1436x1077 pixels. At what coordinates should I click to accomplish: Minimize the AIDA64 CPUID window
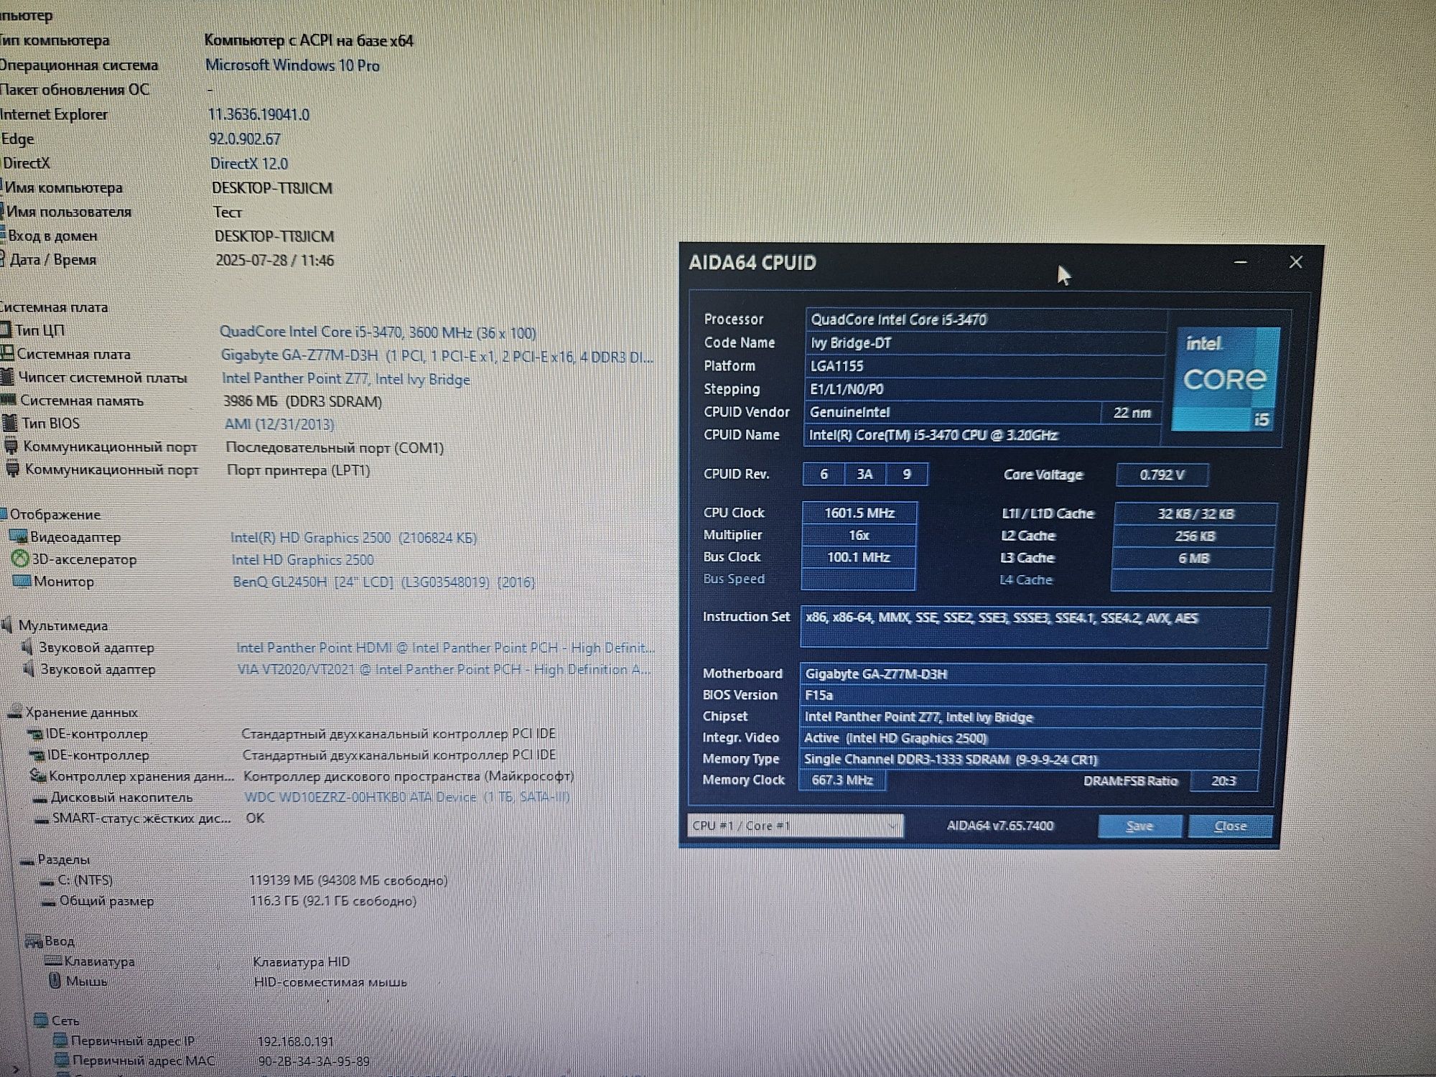point(1240,262)
